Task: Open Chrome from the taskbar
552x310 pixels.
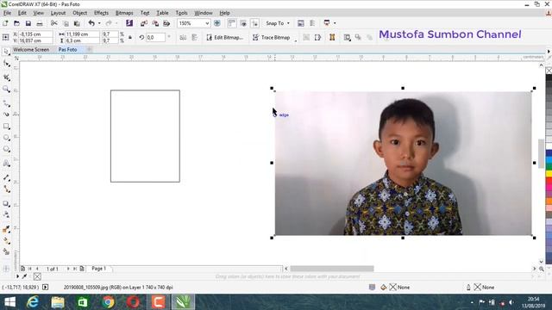Action: click(x=108, y=302)
